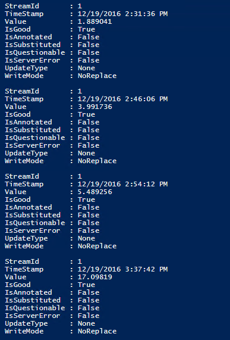Click timestamp 12/19/2016 2:54:12 PM
The height and width of the screenshot is (340, 230).
pyautogui.click(x=122, y=185)
